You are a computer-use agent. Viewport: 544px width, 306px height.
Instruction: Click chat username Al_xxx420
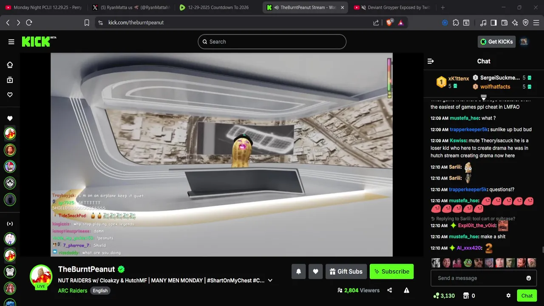pyautogui.click(x=469, y=248)
